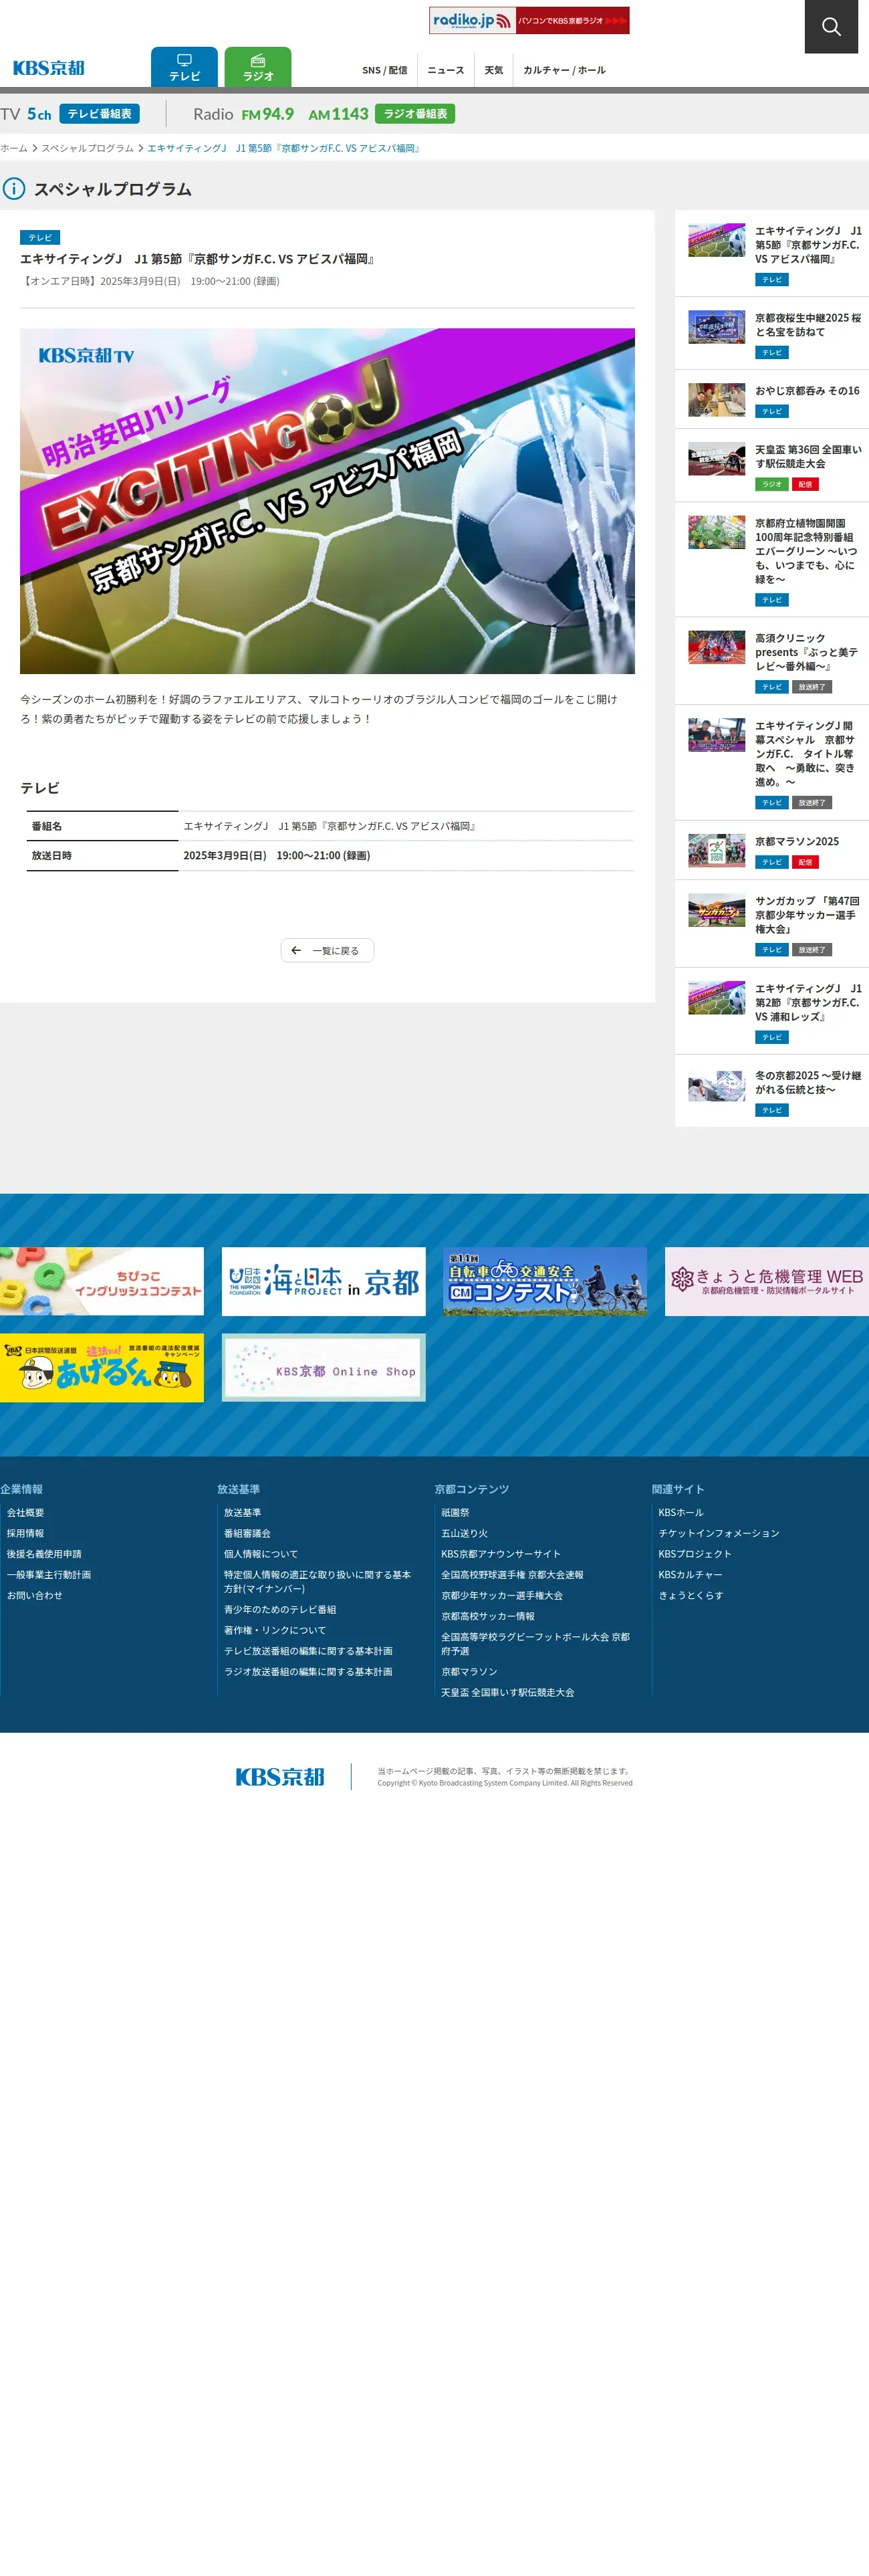869x2576 pixels.
Task: Click 放送終了 tag under 高須クリニック item
Action: [x=811, y=687]
